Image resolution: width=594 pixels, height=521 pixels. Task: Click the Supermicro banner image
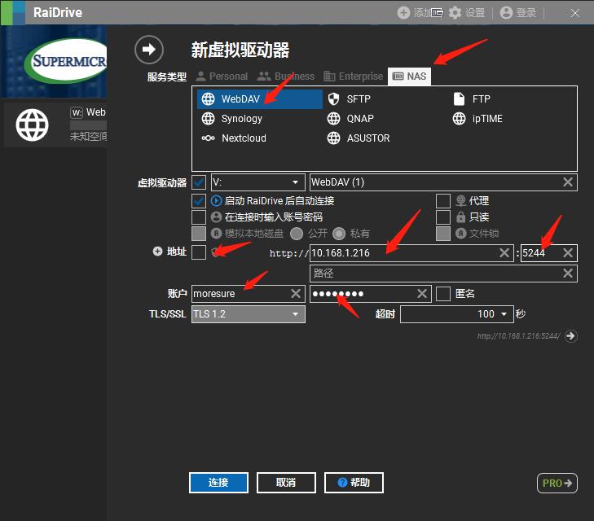54,62
